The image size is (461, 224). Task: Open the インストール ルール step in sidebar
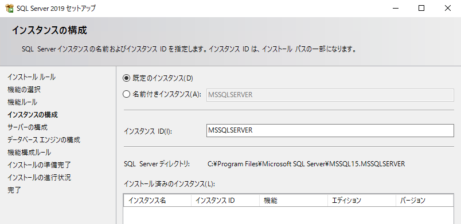click(x=32, y=77)
